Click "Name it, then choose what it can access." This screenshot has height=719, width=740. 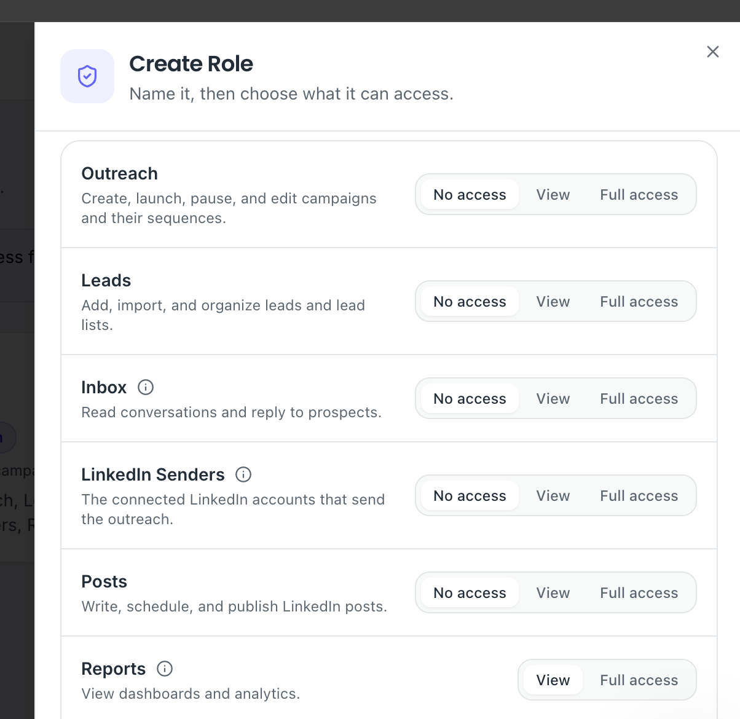tap(291, 94)
